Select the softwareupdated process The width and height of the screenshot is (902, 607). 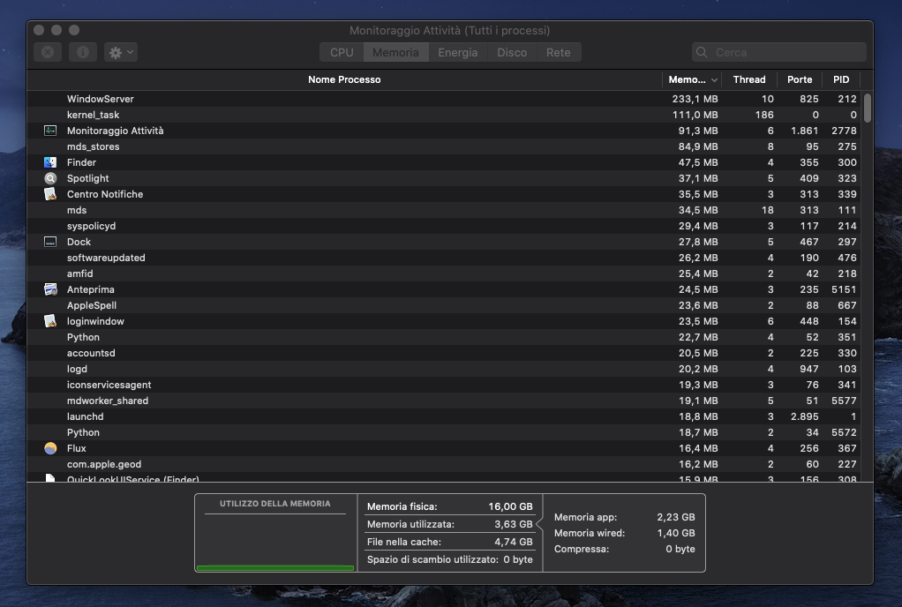(x=444, y=258)
